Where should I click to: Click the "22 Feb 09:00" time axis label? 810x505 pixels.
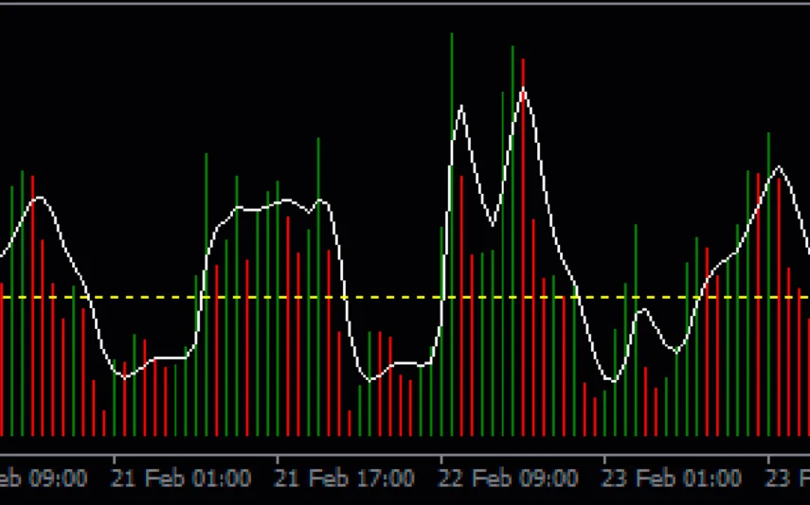pos(509,478)
